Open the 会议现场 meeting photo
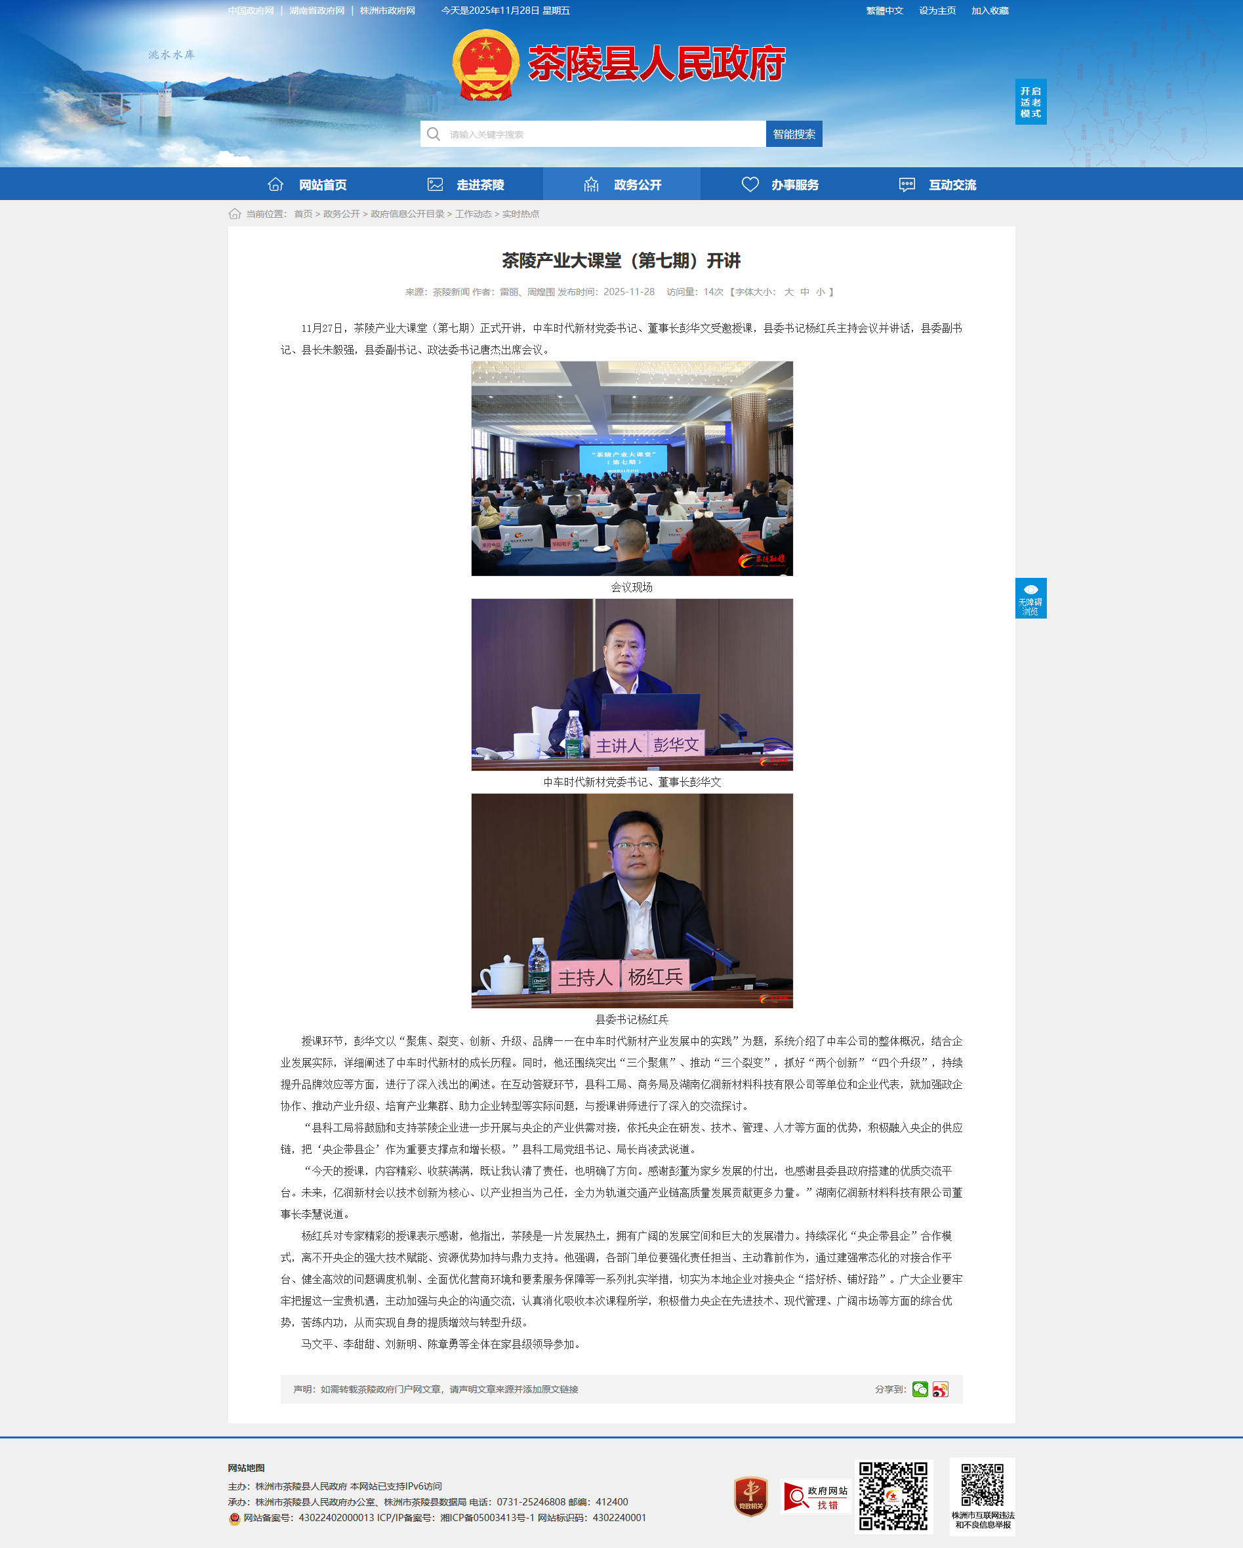The width and height of the screenshot is (1243, 1548). (x=632, y=468)
